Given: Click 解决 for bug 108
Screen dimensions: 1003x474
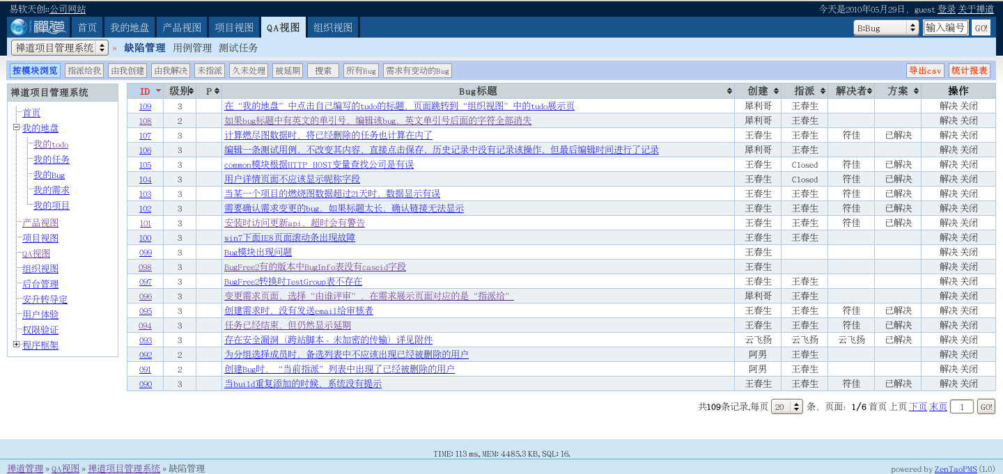Looking at the screenshot, I should [x=949, y=121].
